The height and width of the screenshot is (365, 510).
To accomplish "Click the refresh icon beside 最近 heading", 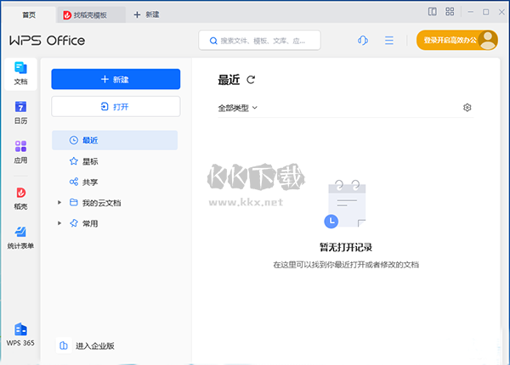I will pos(251,80).
